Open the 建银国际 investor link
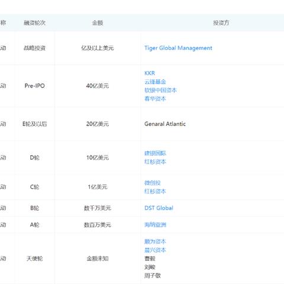Screen dimensions: 284x284 pyautogui.click(x=155, y=153)
